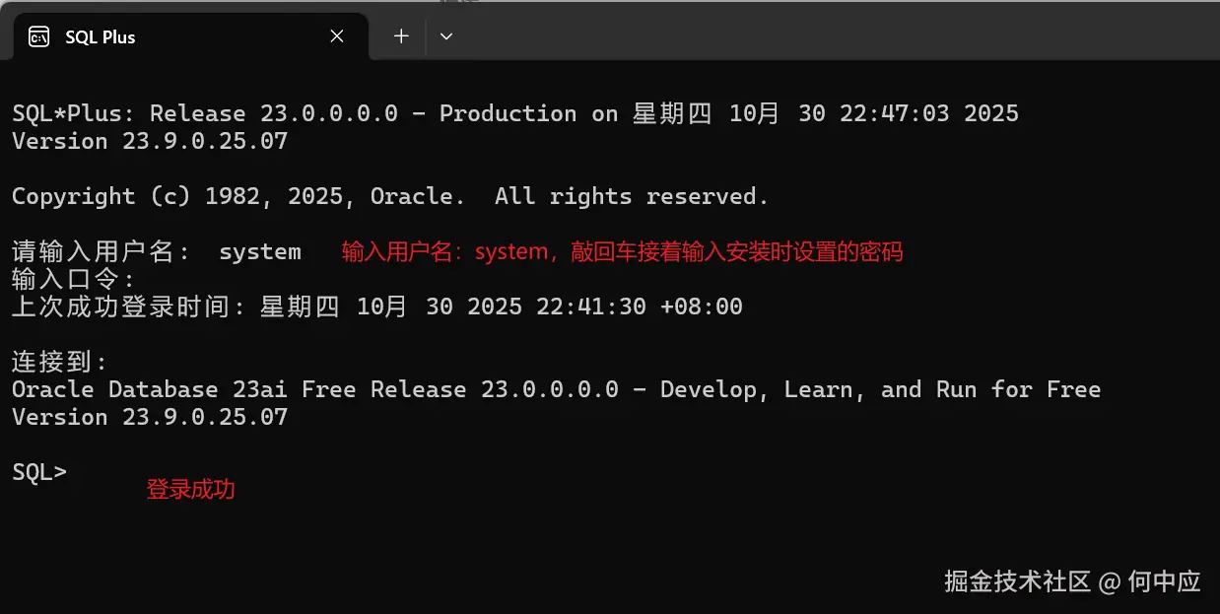Click the terminal icon on SQL Plus tab

click(38, 37)
